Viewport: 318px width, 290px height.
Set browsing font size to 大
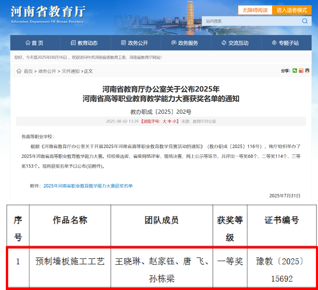click(x=164, y=121)
